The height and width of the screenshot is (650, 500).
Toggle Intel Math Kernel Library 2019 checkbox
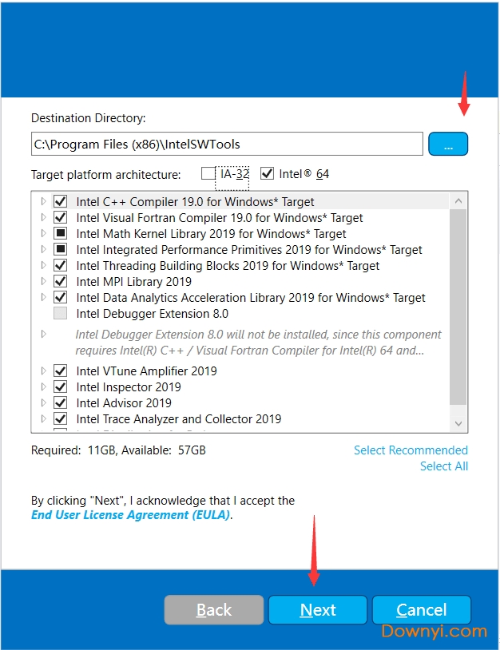pyautogui.click(x=61, y=233)
